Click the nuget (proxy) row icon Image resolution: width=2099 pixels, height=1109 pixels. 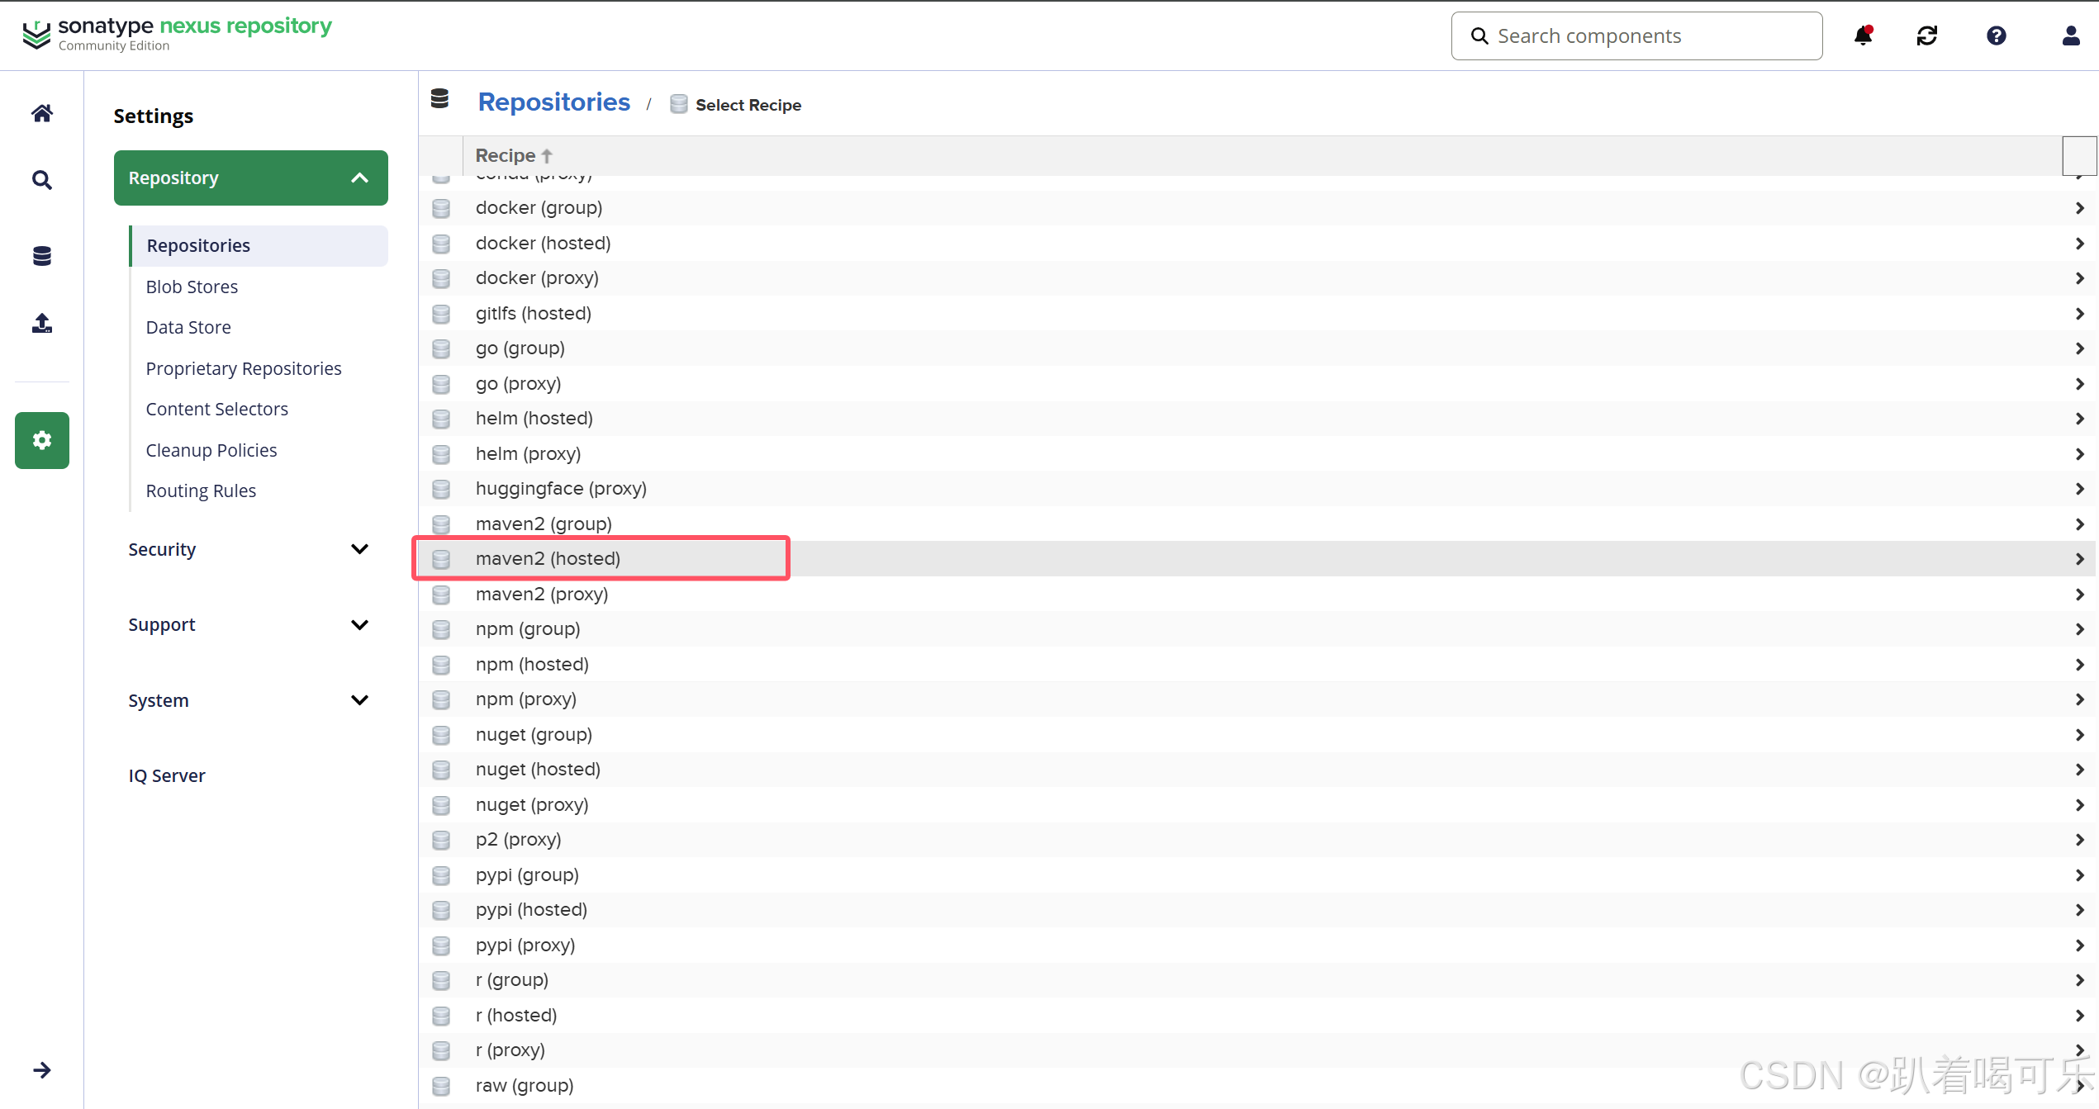pos(441,805)
